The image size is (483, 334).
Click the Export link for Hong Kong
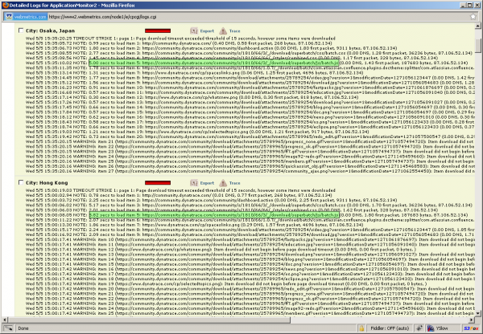click(207, 183)
